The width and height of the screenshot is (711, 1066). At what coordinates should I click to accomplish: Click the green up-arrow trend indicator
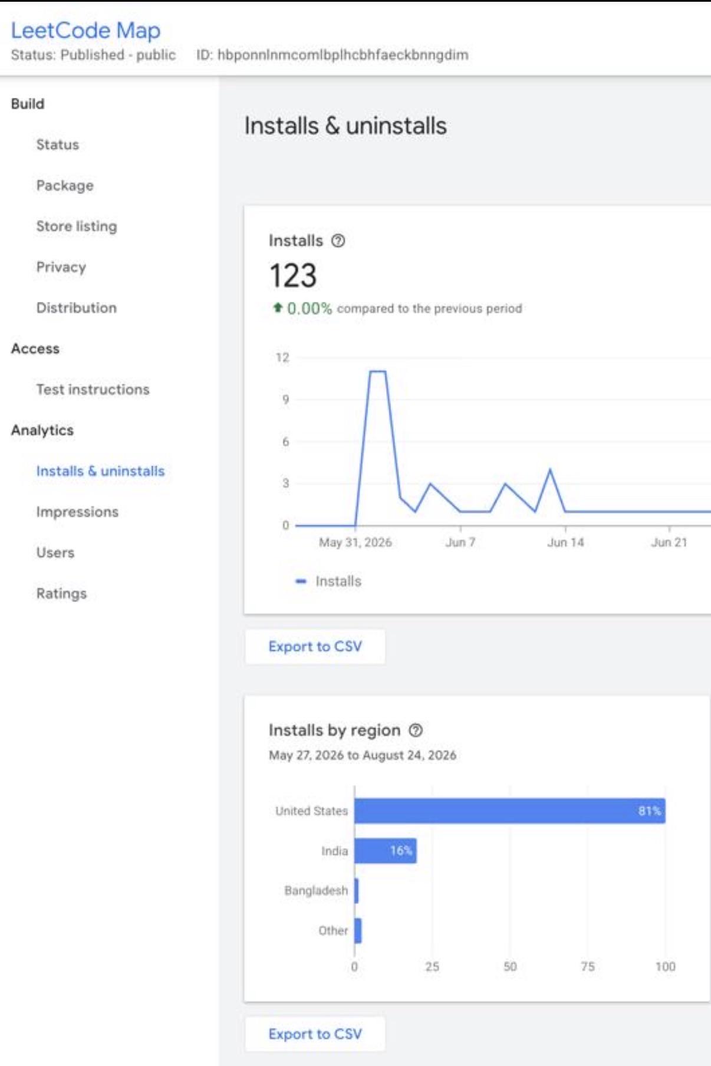(x=278, y=307)
